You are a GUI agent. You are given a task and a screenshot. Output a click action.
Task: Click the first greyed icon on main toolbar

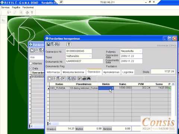(9, 13)
